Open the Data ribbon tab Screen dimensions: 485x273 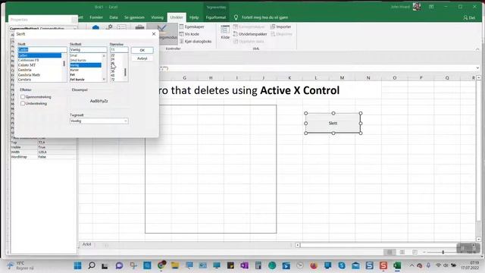coord(114,17)
